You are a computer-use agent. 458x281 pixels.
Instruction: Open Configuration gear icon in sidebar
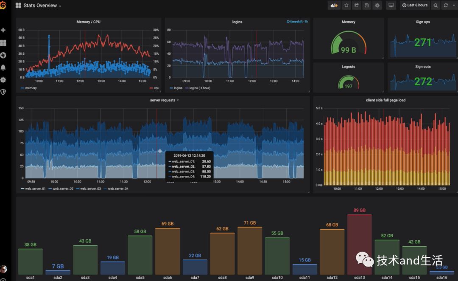pyautogui.click(x=3, y=80)
